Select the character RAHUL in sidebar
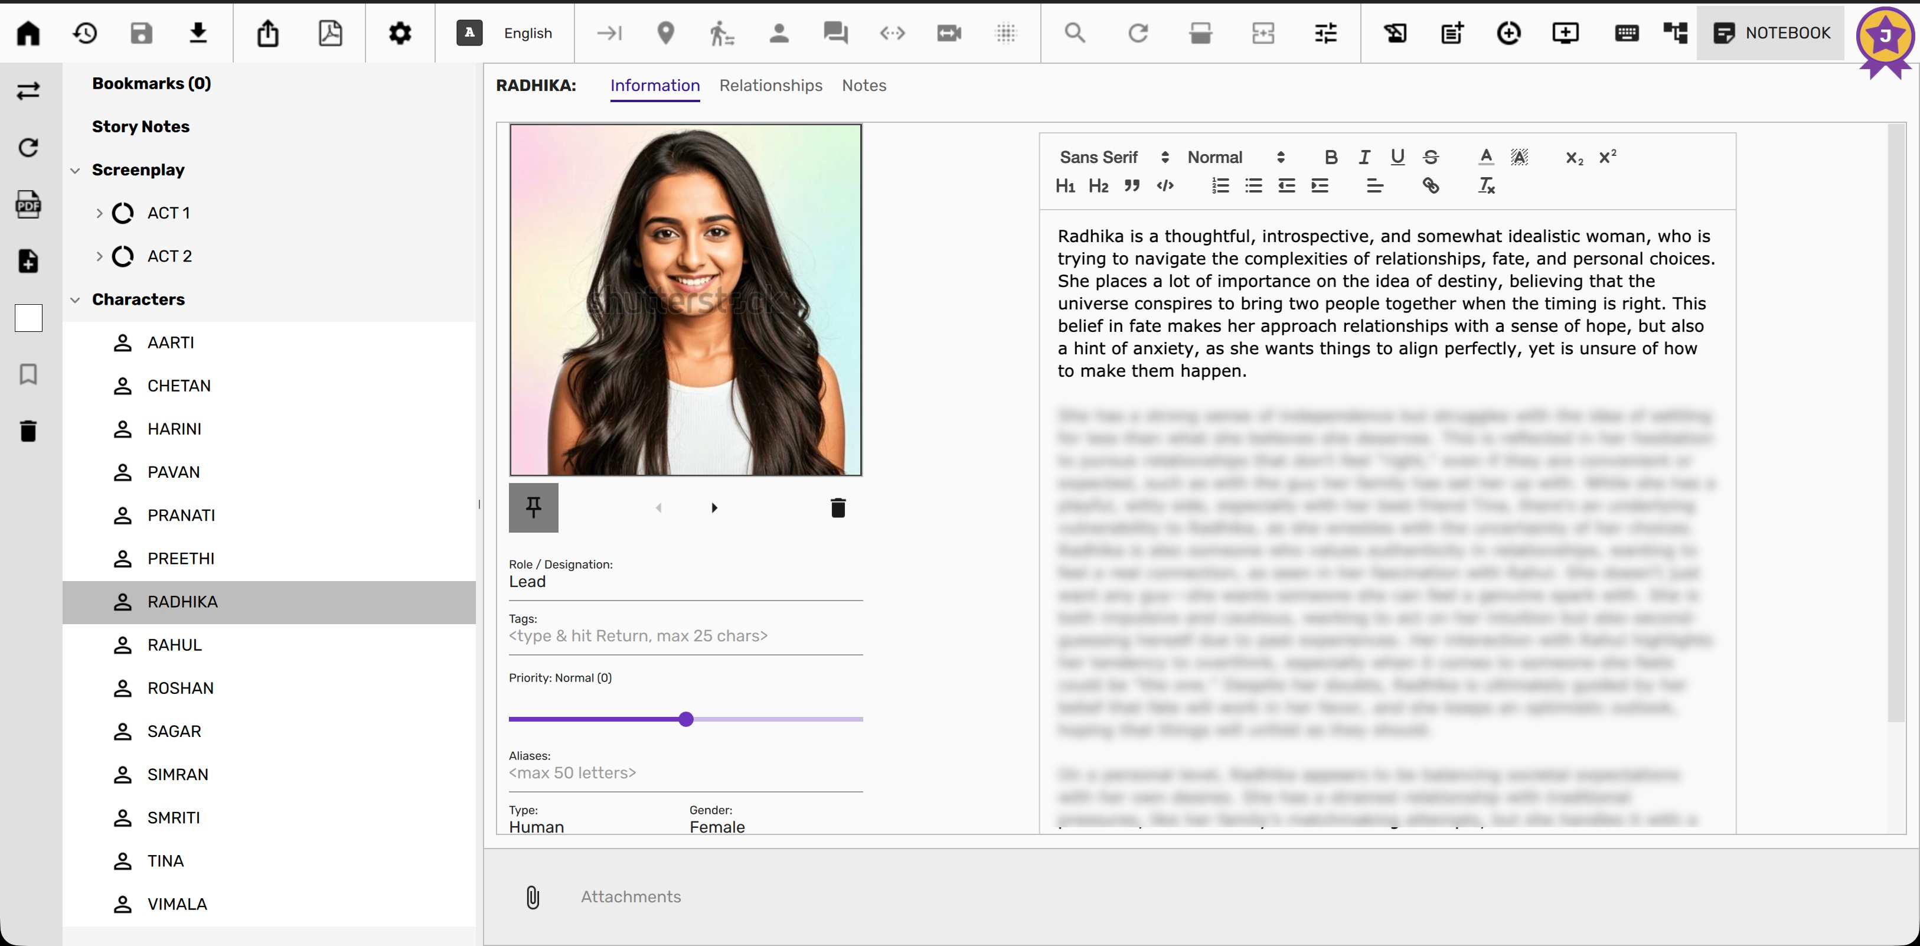 tap(174, 645)
